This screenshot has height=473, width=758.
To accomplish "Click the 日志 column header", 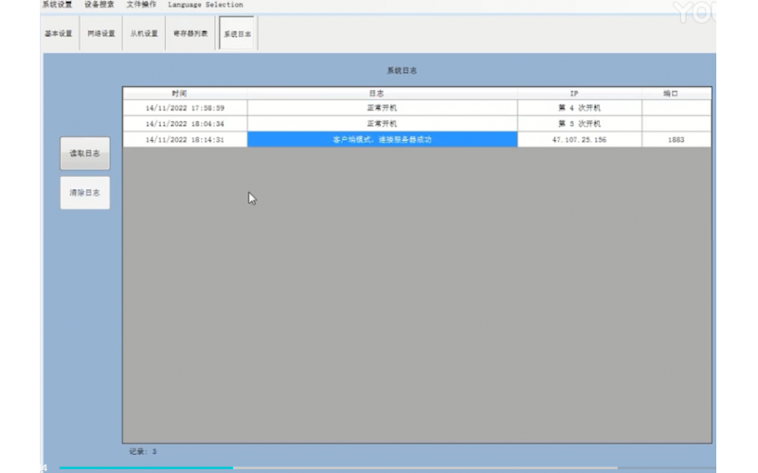I will click(382, 94).
